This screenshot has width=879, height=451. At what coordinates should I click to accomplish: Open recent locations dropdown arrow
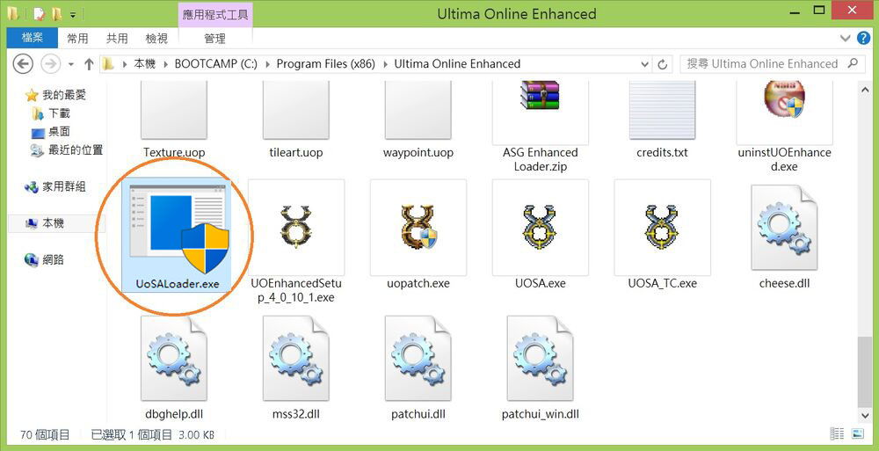tap(71, 64)
